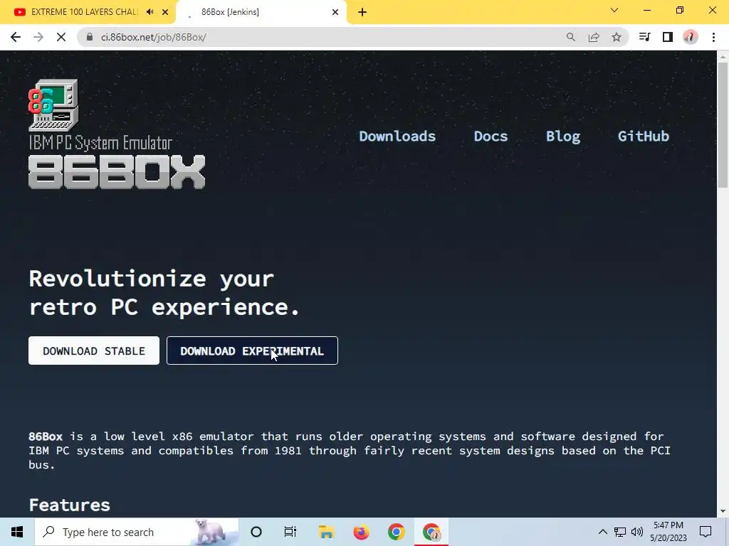This screenshot has height=546, width=729.
Task: Click the page vertical scrollbar thumb
Action: [723, 124]
